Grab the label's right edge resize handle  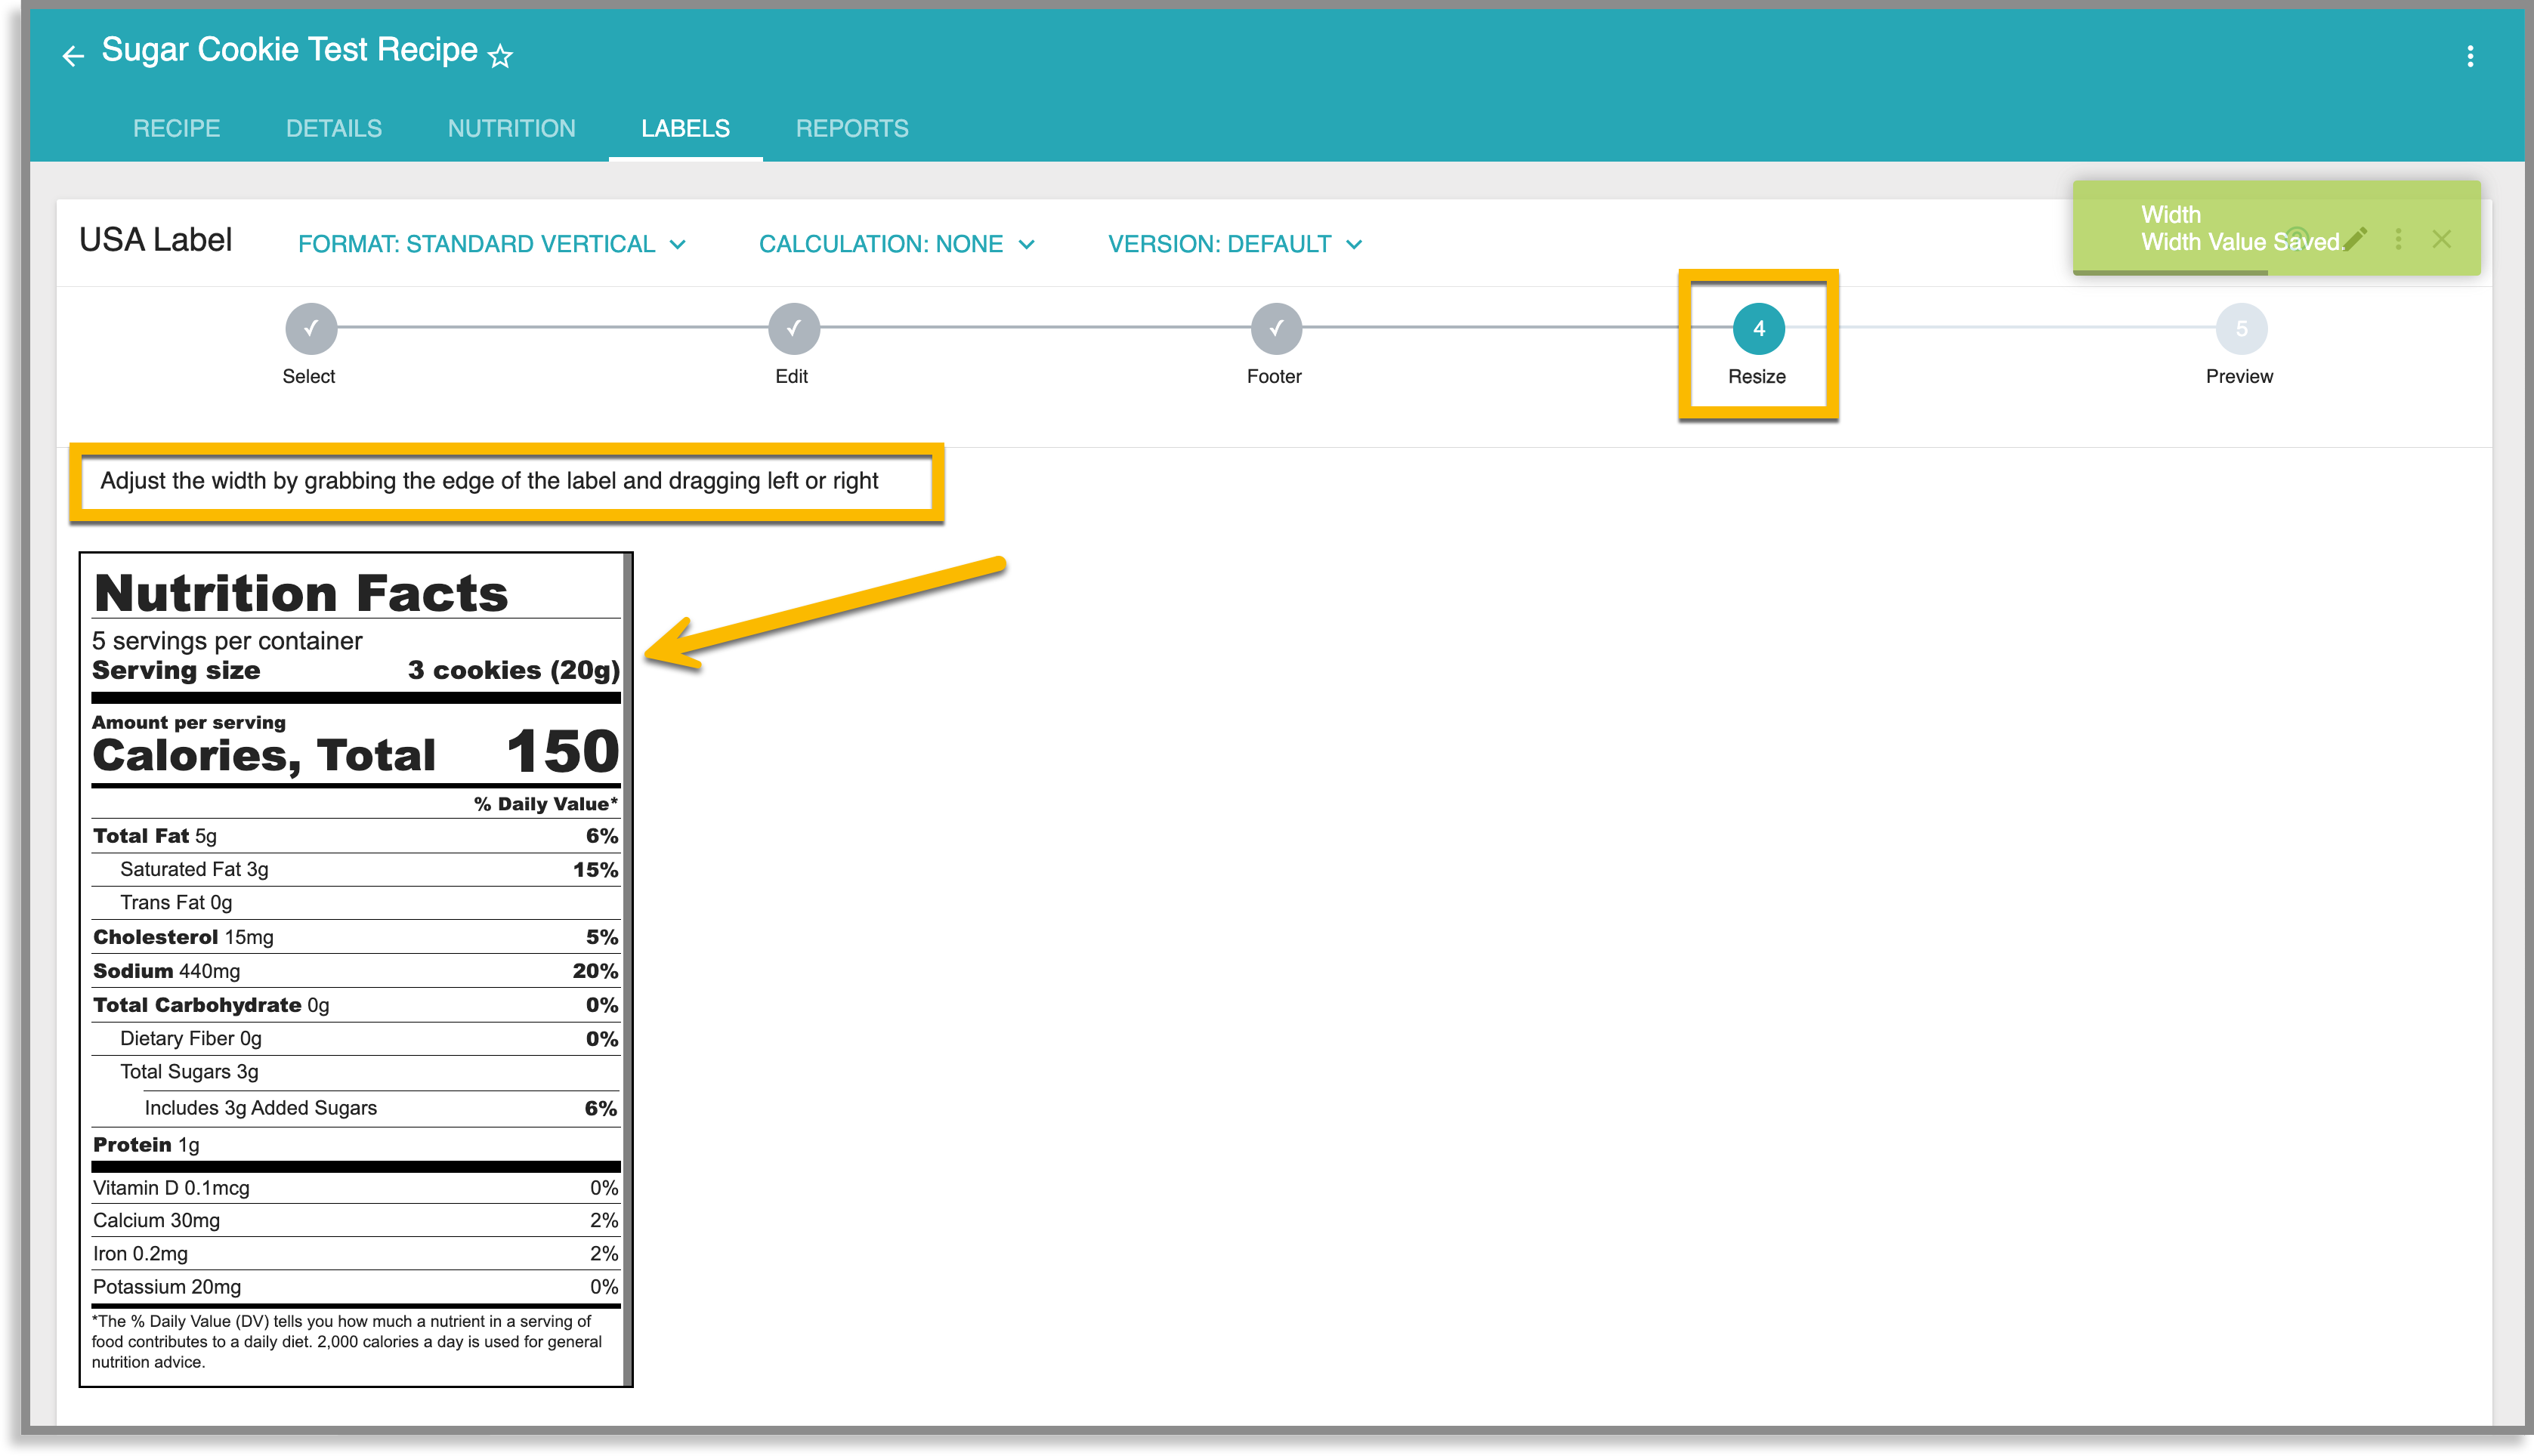627,968
